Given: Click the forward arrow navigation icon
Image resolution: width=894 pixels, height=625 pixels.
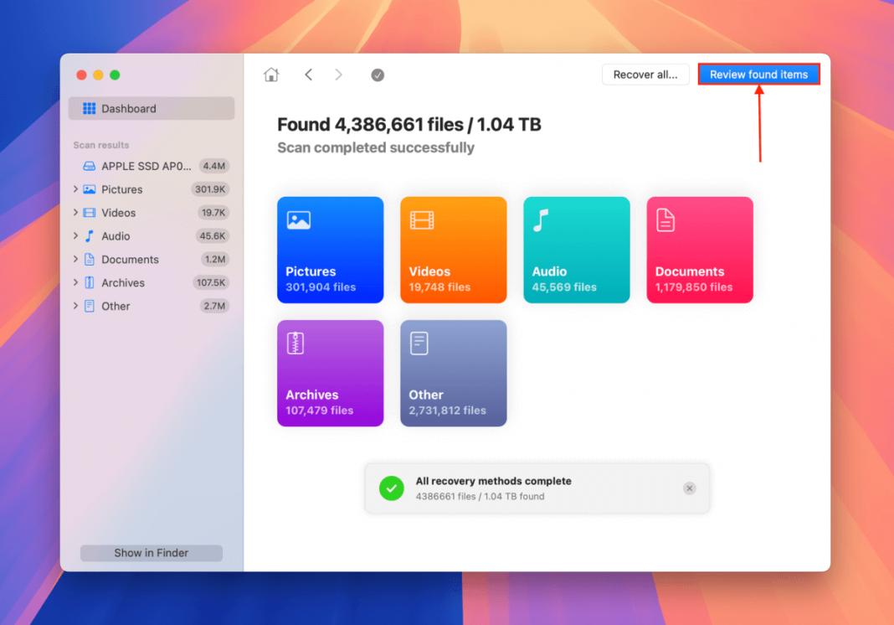Looking at the screenshot, I should pyautogui.click(x=338, y=74).
